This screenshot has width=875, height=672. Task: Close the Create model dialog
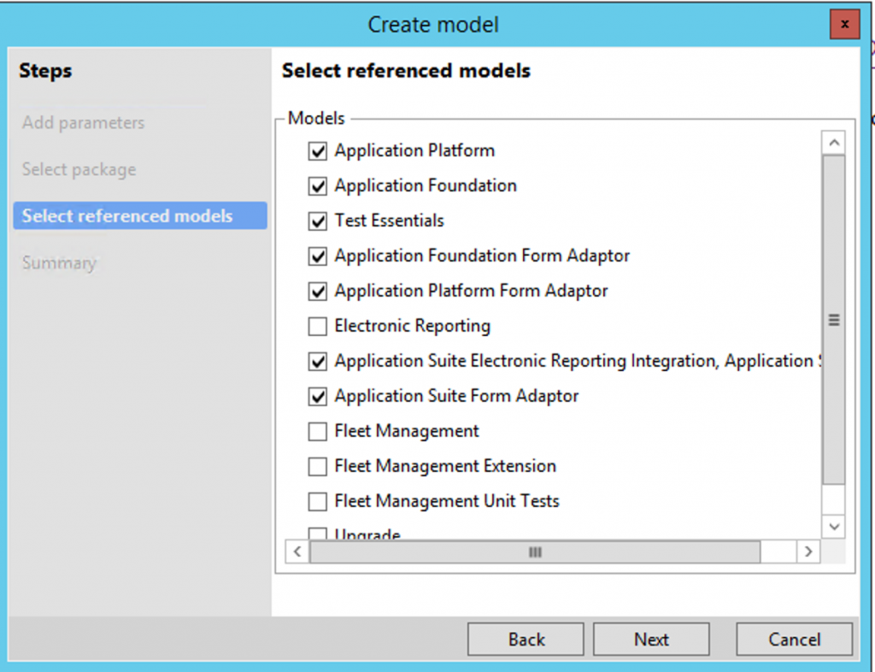(844, 24)
